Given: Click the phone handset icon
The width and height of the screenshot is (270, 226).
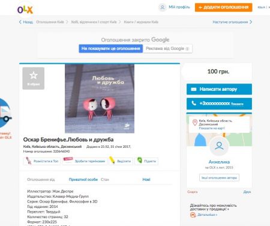Looking at the screenshot, I should tap(194, 103).
